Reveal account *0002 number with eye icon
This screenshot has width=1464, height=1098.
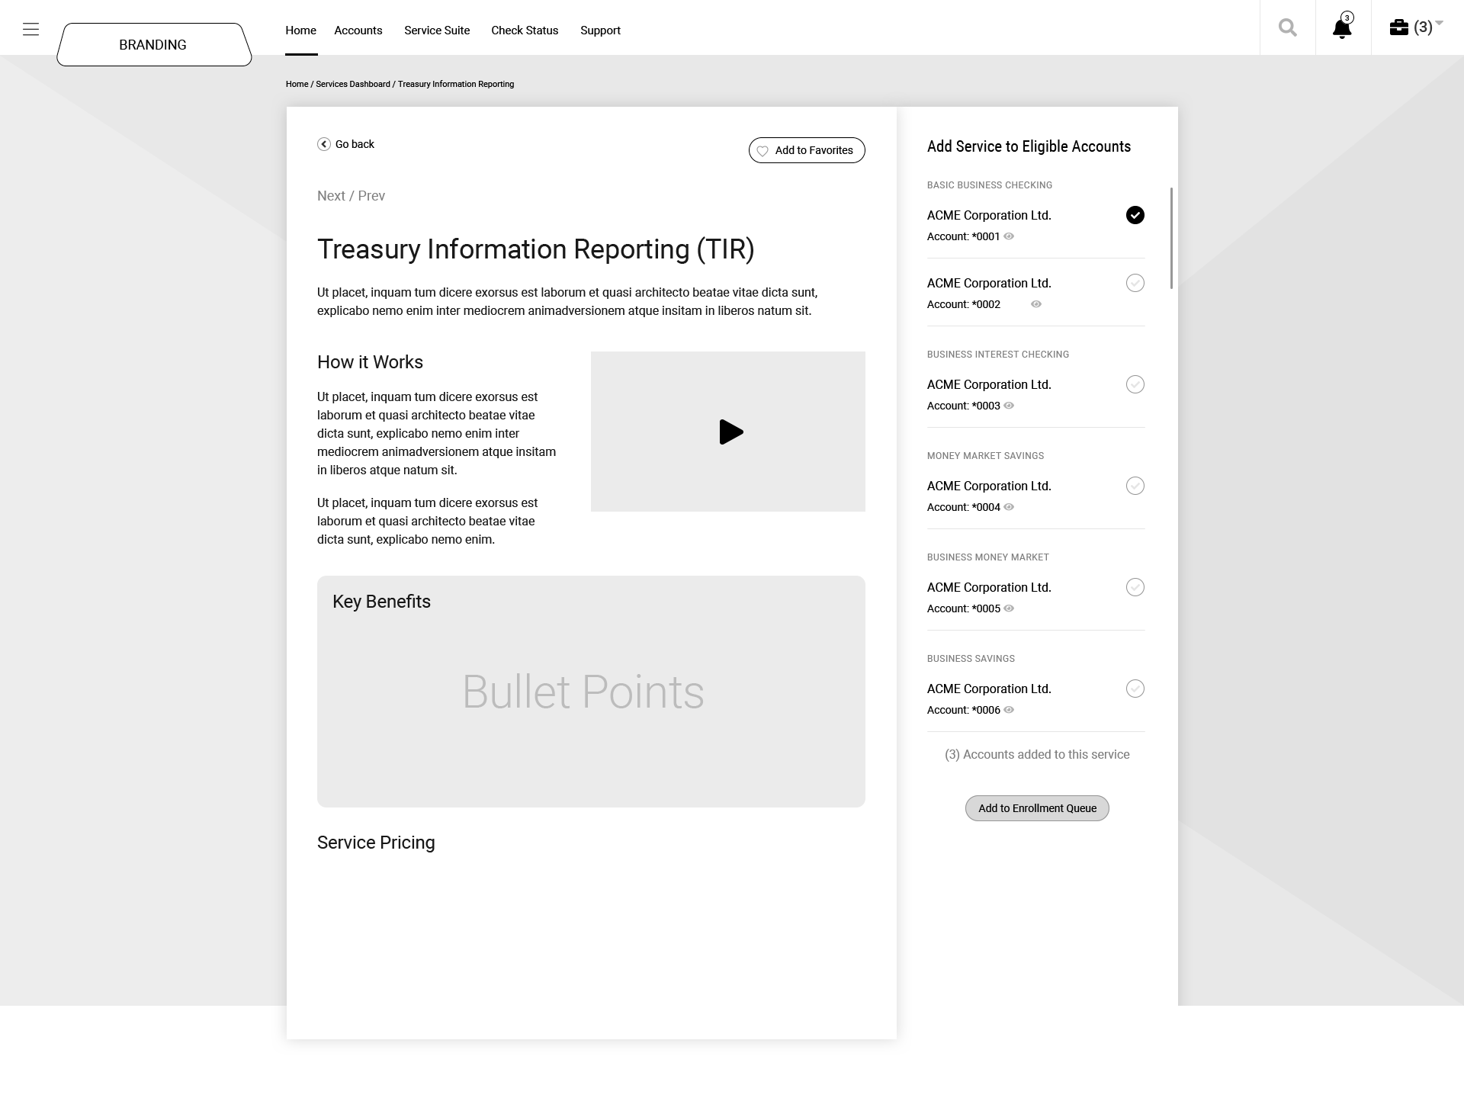1036,304
